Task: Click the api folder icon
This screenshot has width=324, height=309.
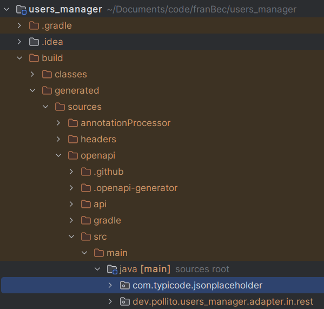Action: click(x=86, y=204)
